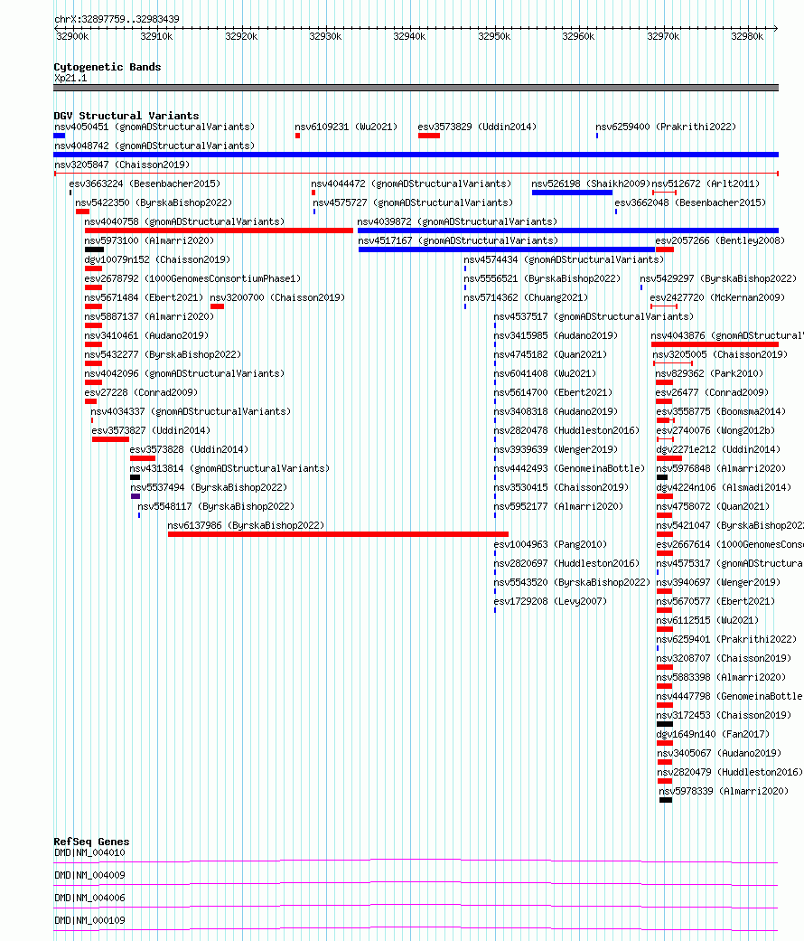804x941 pixels.
Task: Click nsv3415985 (Audano2019) label
Action: click(556, 336)
